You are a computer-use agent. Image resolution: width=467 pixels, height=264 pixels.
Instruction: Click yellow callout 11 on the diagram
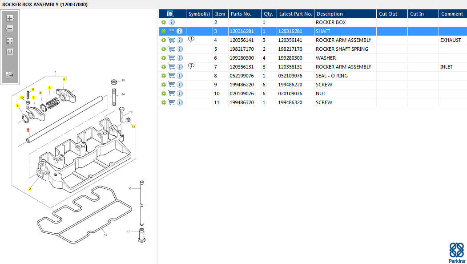[133, 126]
